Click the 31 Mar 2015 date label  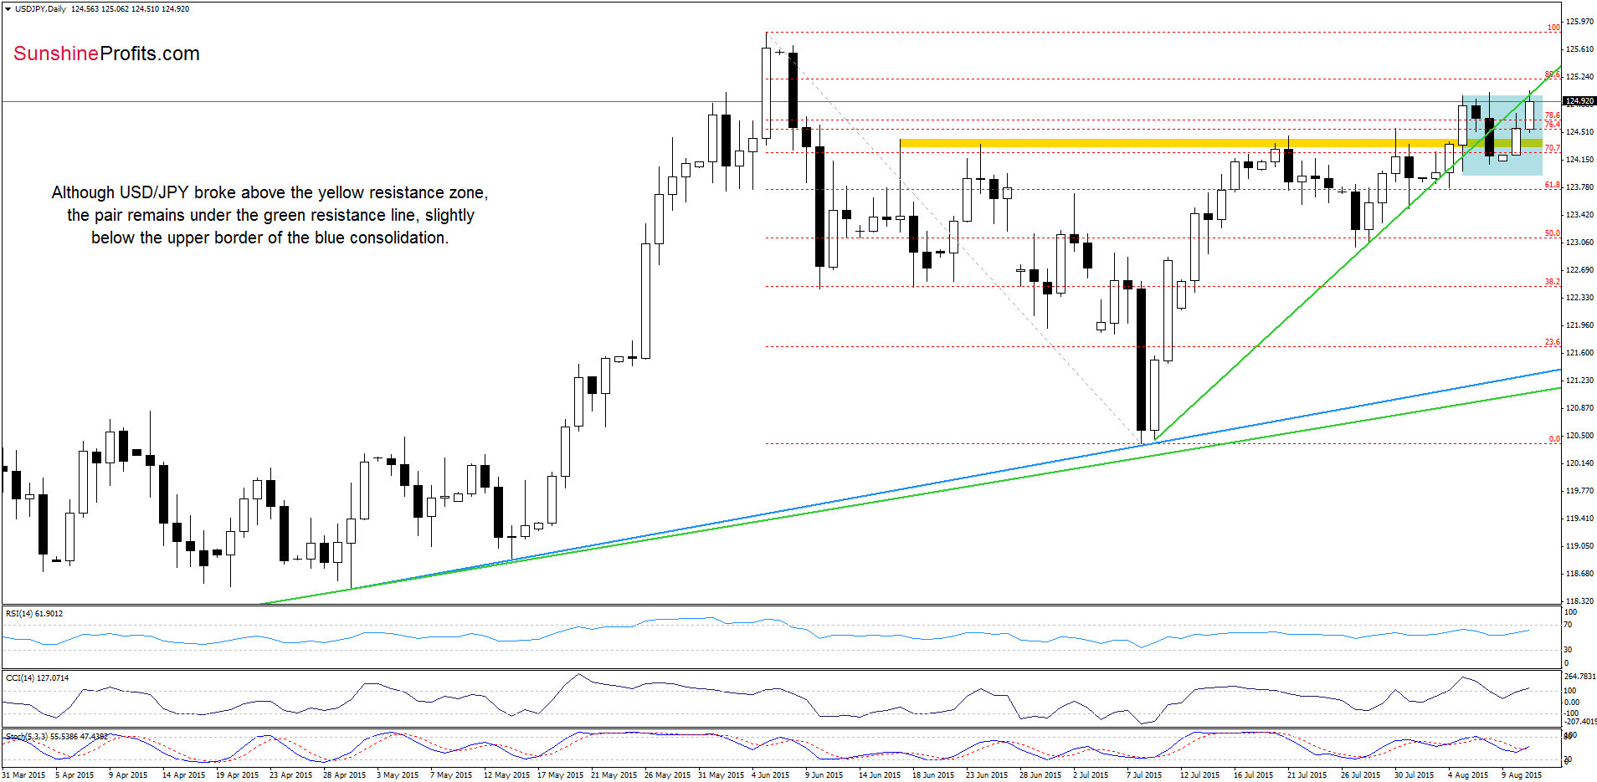tap(23, 775)
